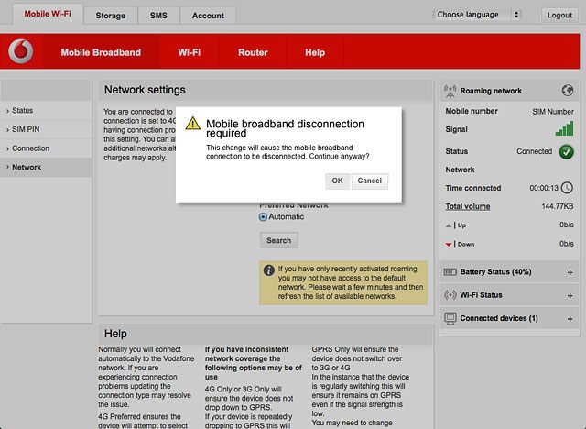Screen dimensions: 586x429
Task: Click the roaming network antenna icon
Action: pyautogui.click(x=450, y=91)
